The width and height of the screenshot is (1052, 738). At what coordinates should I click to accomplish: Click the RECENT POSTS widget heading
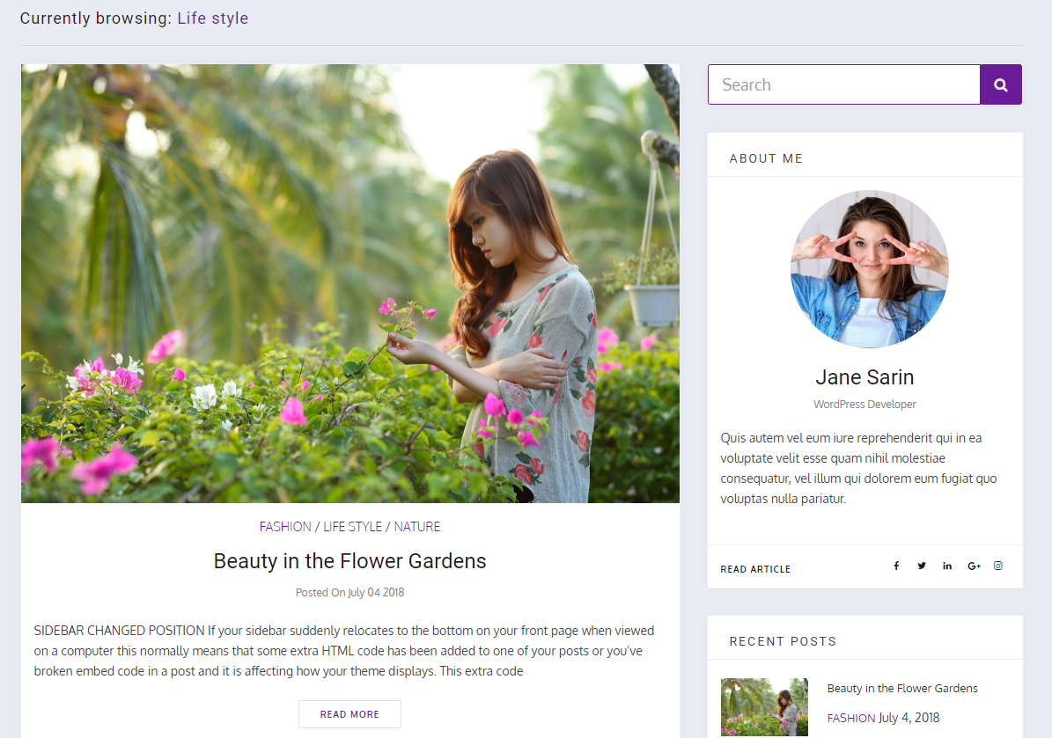783,641
